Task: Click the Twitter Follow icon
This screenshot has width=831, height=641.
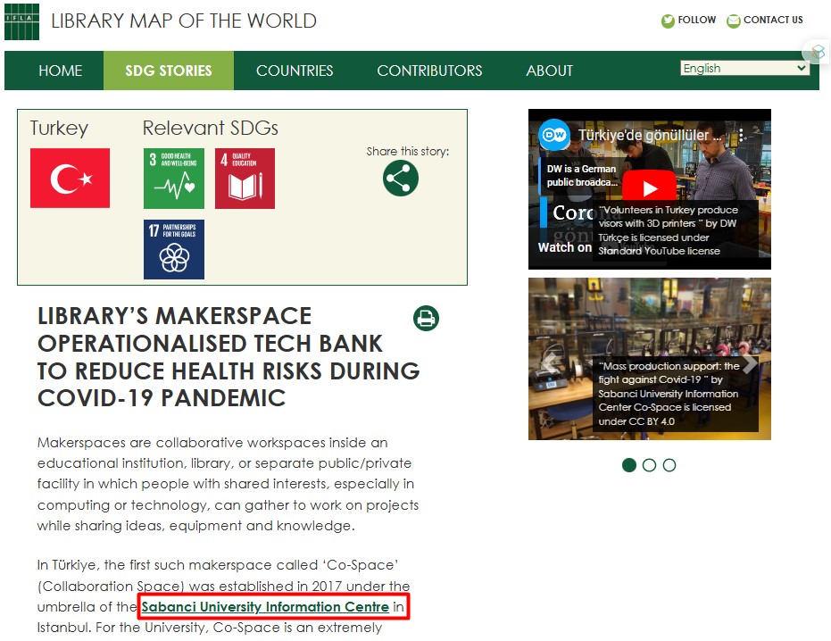Action: point(668,21)
